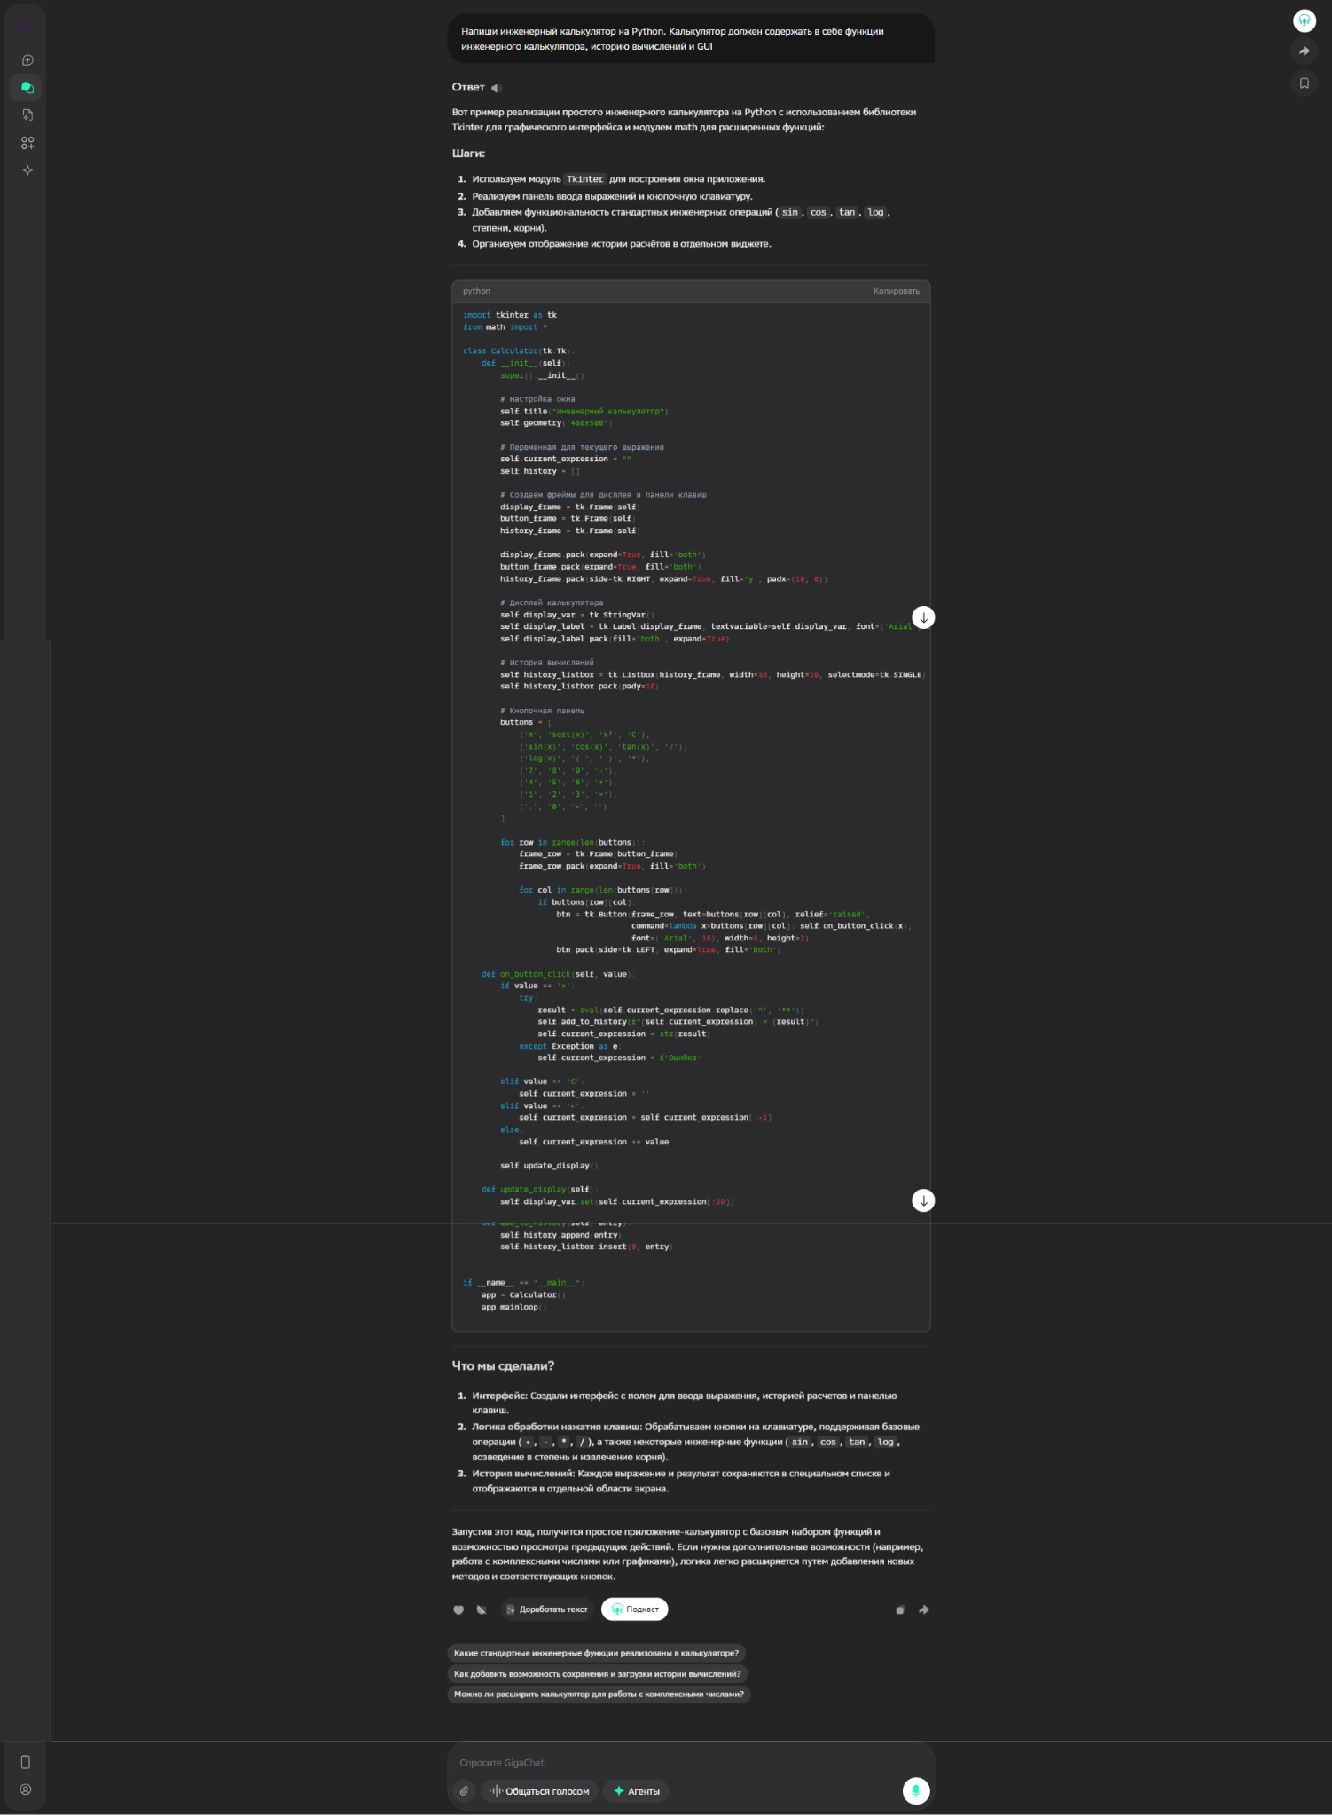
Task: Click the four-point sparkle sidebar icon
Action: coord(27,170)
